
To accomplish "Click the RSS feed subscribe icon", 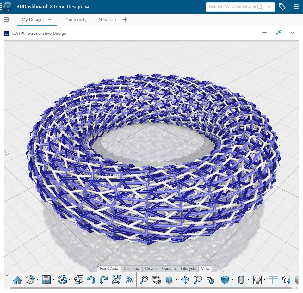I will click(x=129, y=280).
